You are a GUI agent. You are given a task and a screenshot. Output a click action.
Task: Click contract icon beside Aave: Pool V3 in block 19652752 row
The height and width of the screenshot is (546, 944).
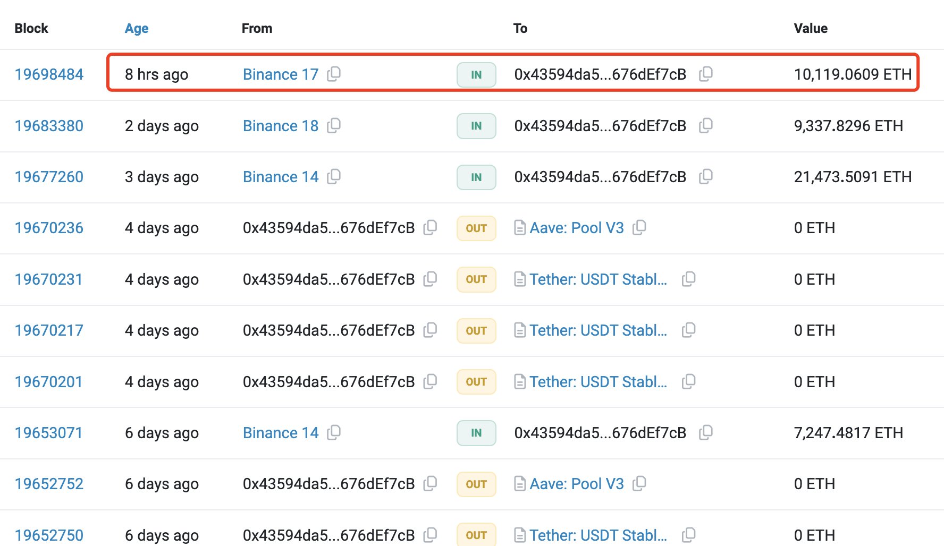[520, 484]
